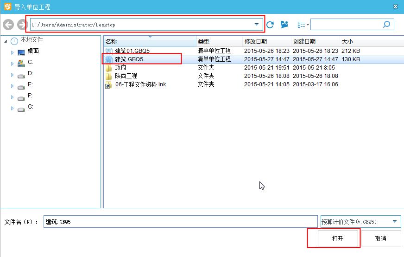Click the E: drive icon
The height and width of the screenshot is (257, 404).
tap(21, 87)
